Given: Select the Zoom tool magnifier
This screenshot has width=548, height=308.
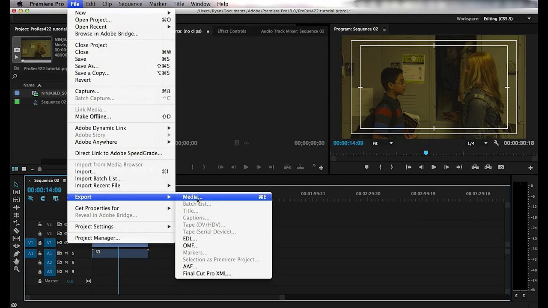Looking at the screenshot, I should 16,269.
